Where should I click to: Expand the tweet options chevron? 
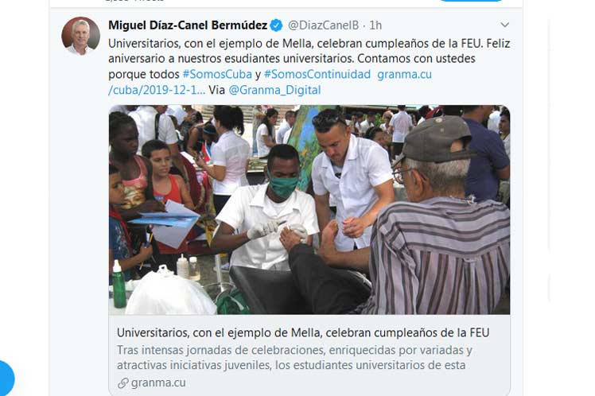(x=504, y=25)
